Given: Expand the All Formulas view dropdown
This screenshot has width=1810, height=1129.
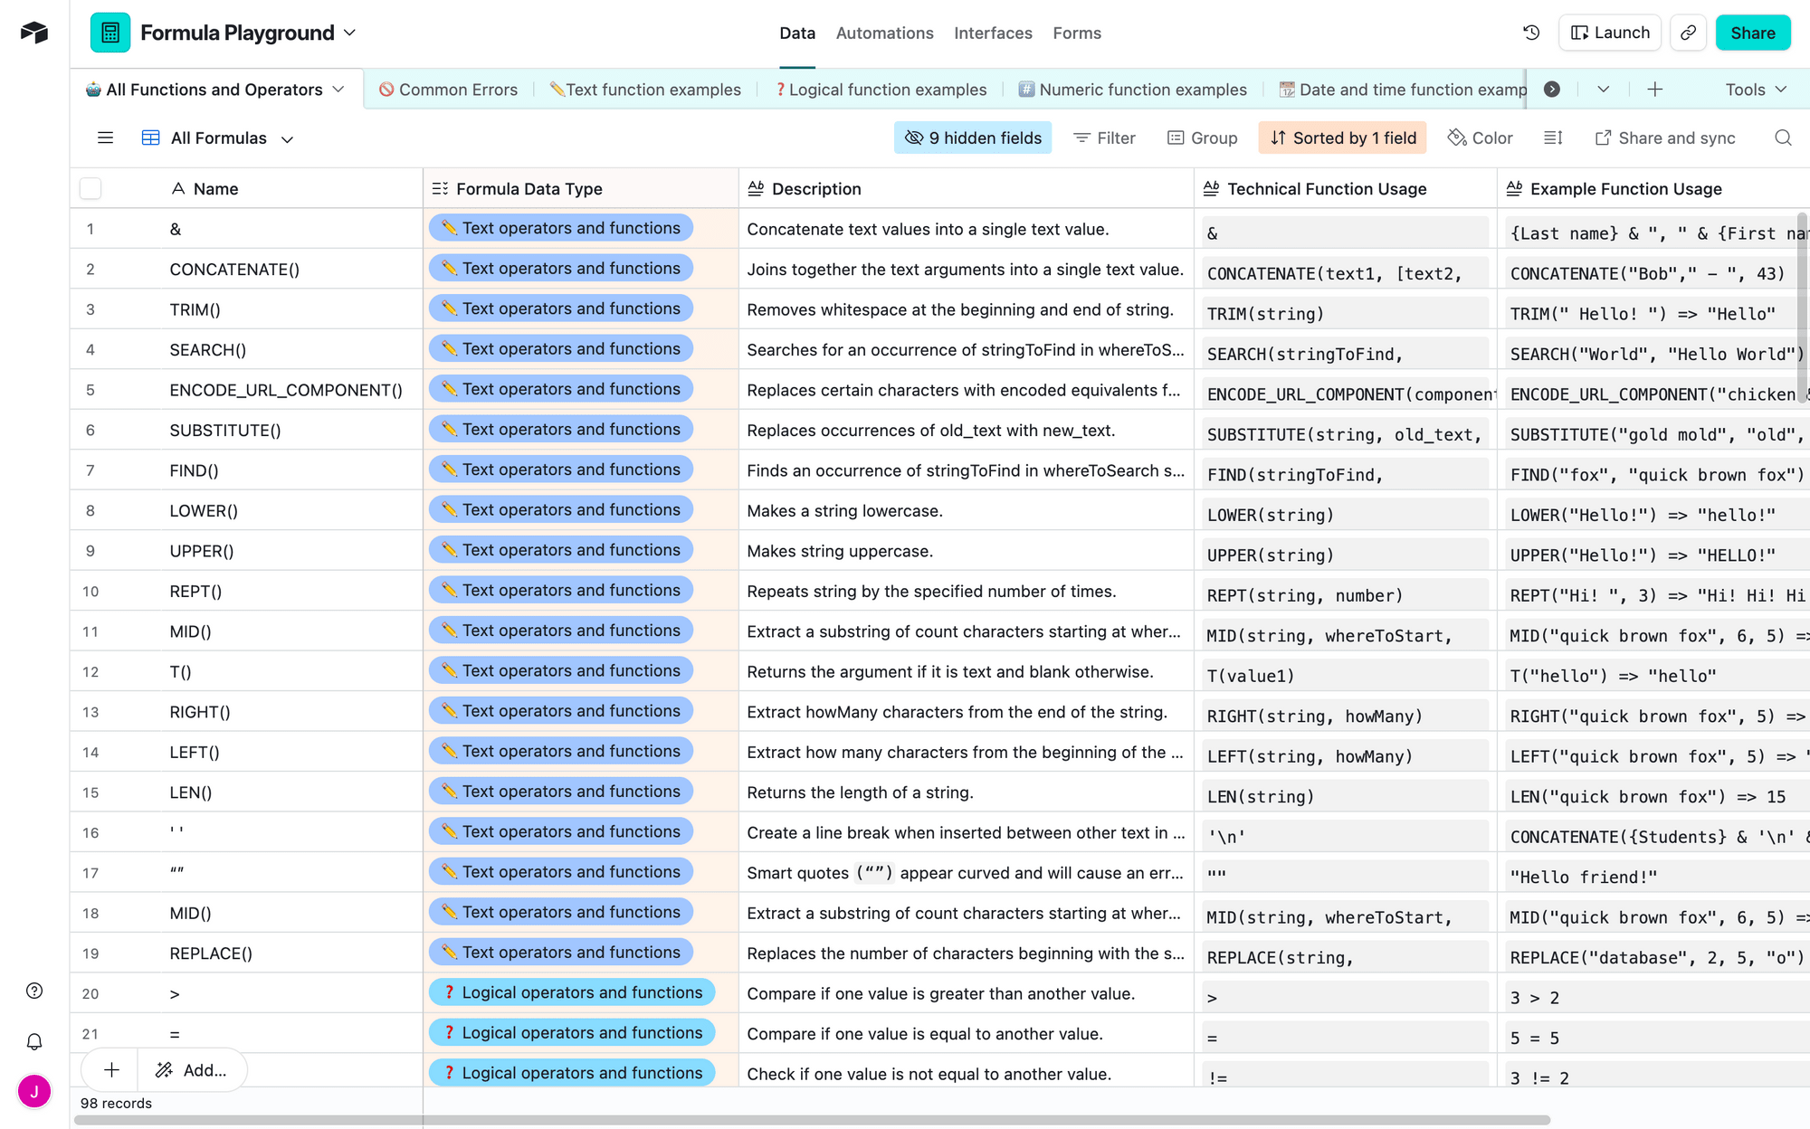Looking at the screenshot, I should [287, 139].
